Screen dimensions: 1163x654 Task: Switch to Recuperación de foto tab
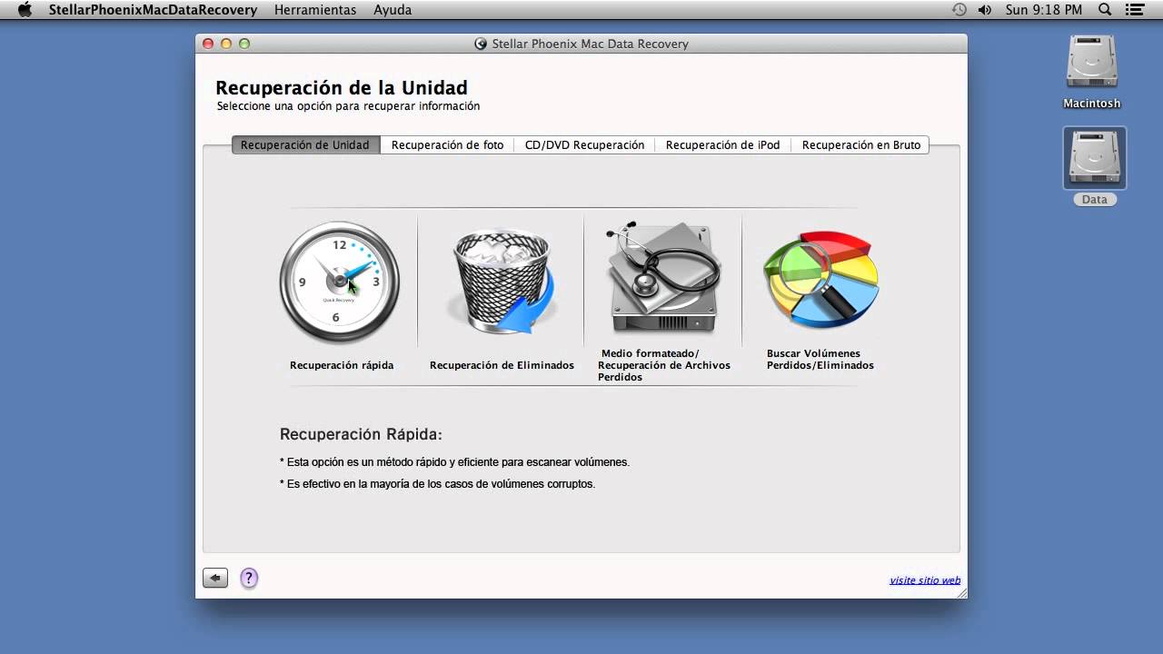447,144
